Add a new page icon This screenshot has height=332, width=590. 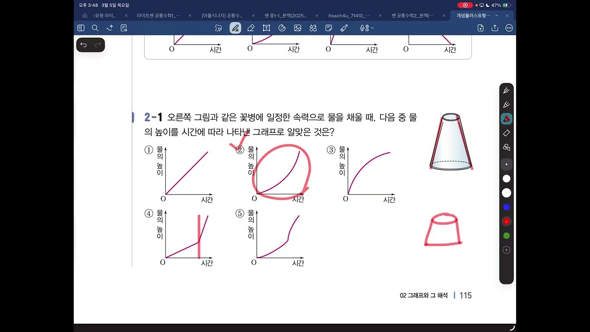480,28
